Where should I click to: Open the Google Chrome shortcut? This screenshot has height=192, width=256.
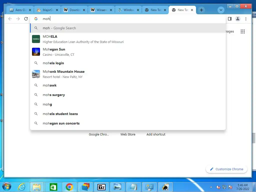tap(99, 134)
